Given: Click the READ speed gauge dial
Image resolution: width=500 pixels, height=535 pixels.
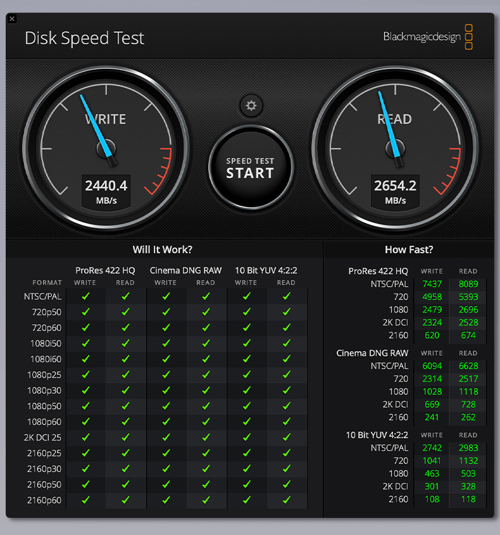Looking at the screenshot, I should (x=395, y=148).
